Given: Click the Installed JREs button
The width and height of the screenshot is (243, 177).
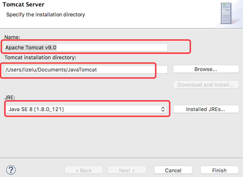Looking at the screenshot, I should click(x=206, y=109).
